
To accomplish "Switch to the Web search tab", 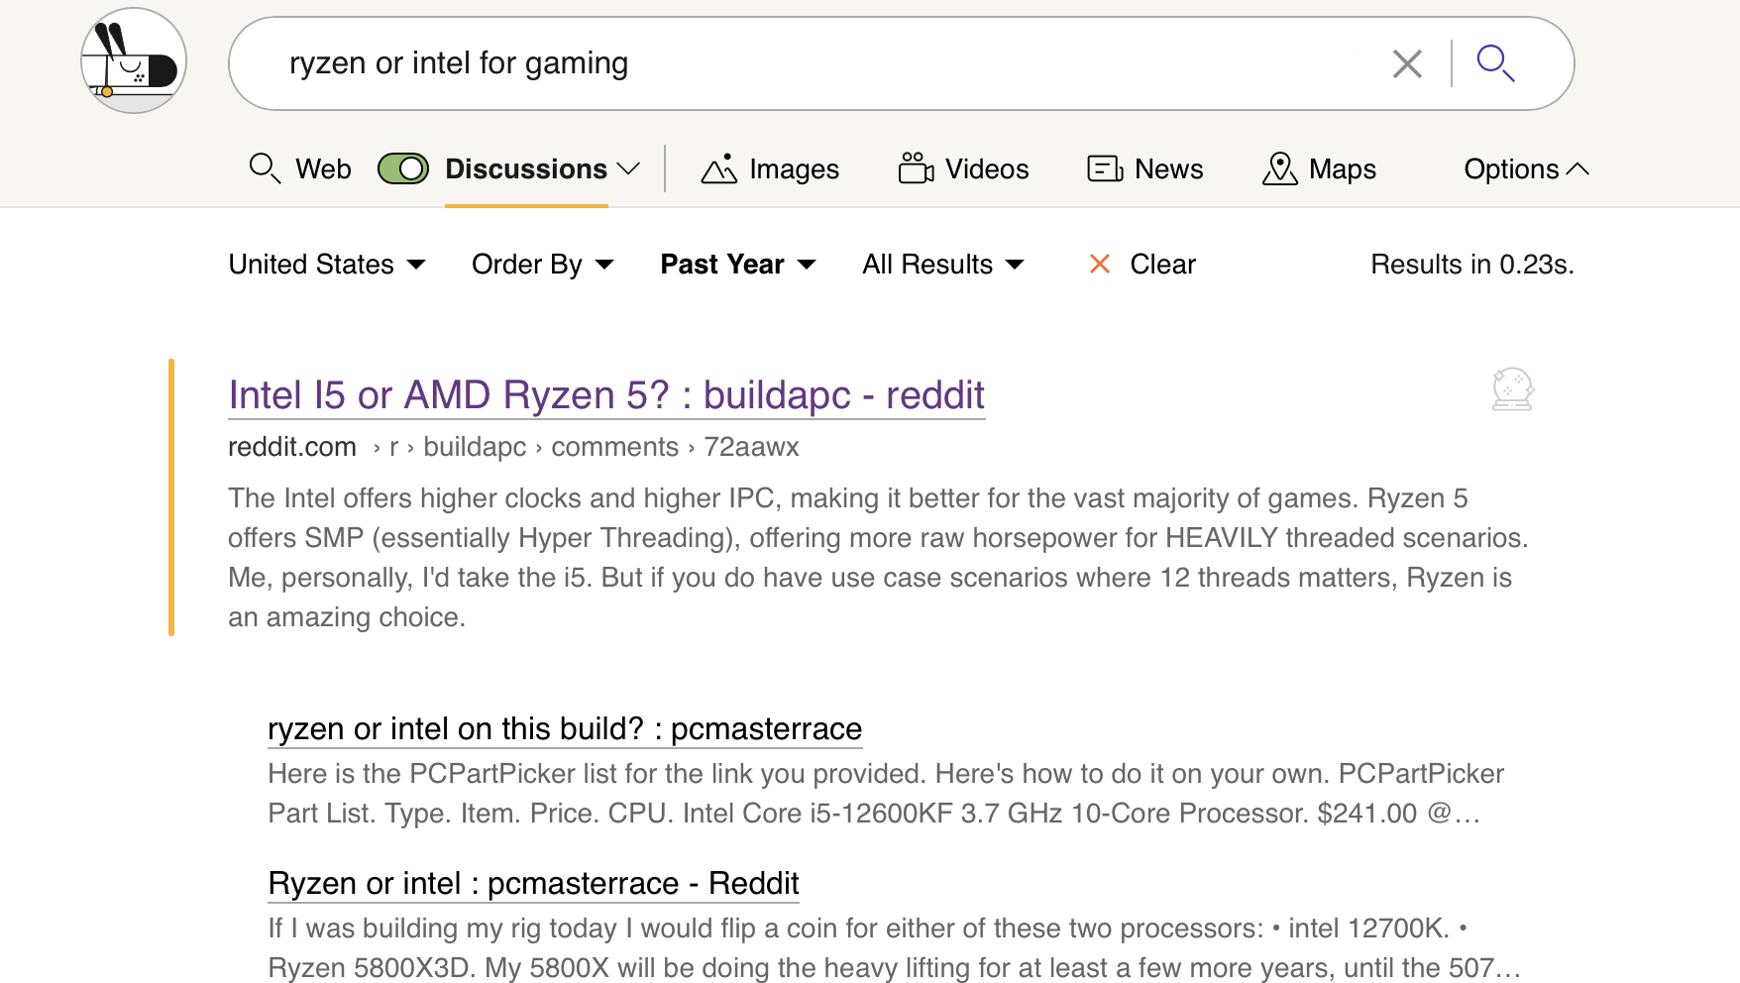I will click(x=300, y=169).
